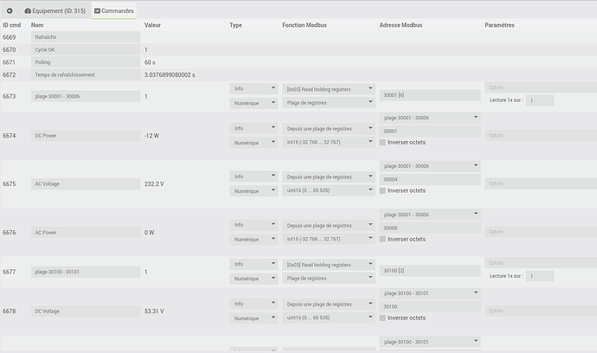Edit name field plage 30100 - 30101
Image resolution: width=597 pixels, height=353 pixels.
point(86,272)
